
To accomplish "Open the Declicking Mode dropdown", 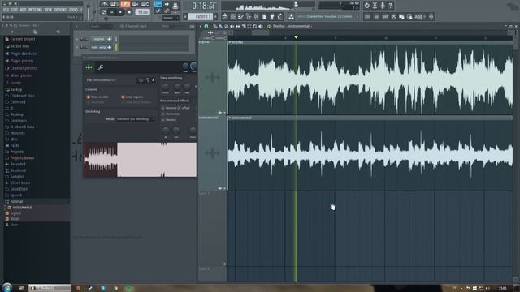I will pos(136,119).
